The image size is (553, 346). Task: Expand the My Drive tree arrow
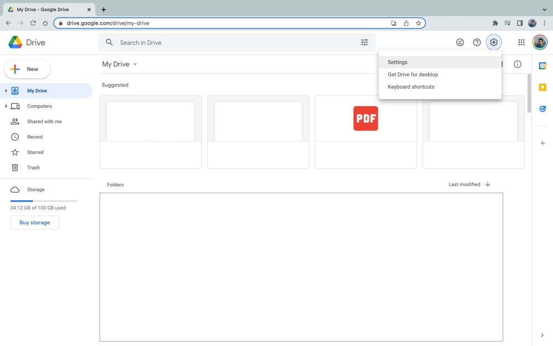tap(6, 91)
